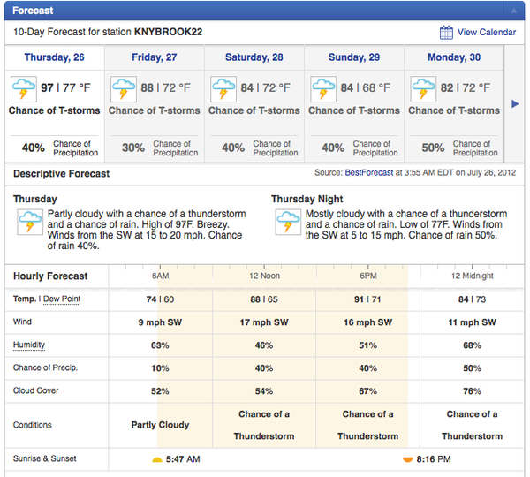Click the Conditions row label
The height and width of the screenshot is (477, 530).
pos(32,425)
